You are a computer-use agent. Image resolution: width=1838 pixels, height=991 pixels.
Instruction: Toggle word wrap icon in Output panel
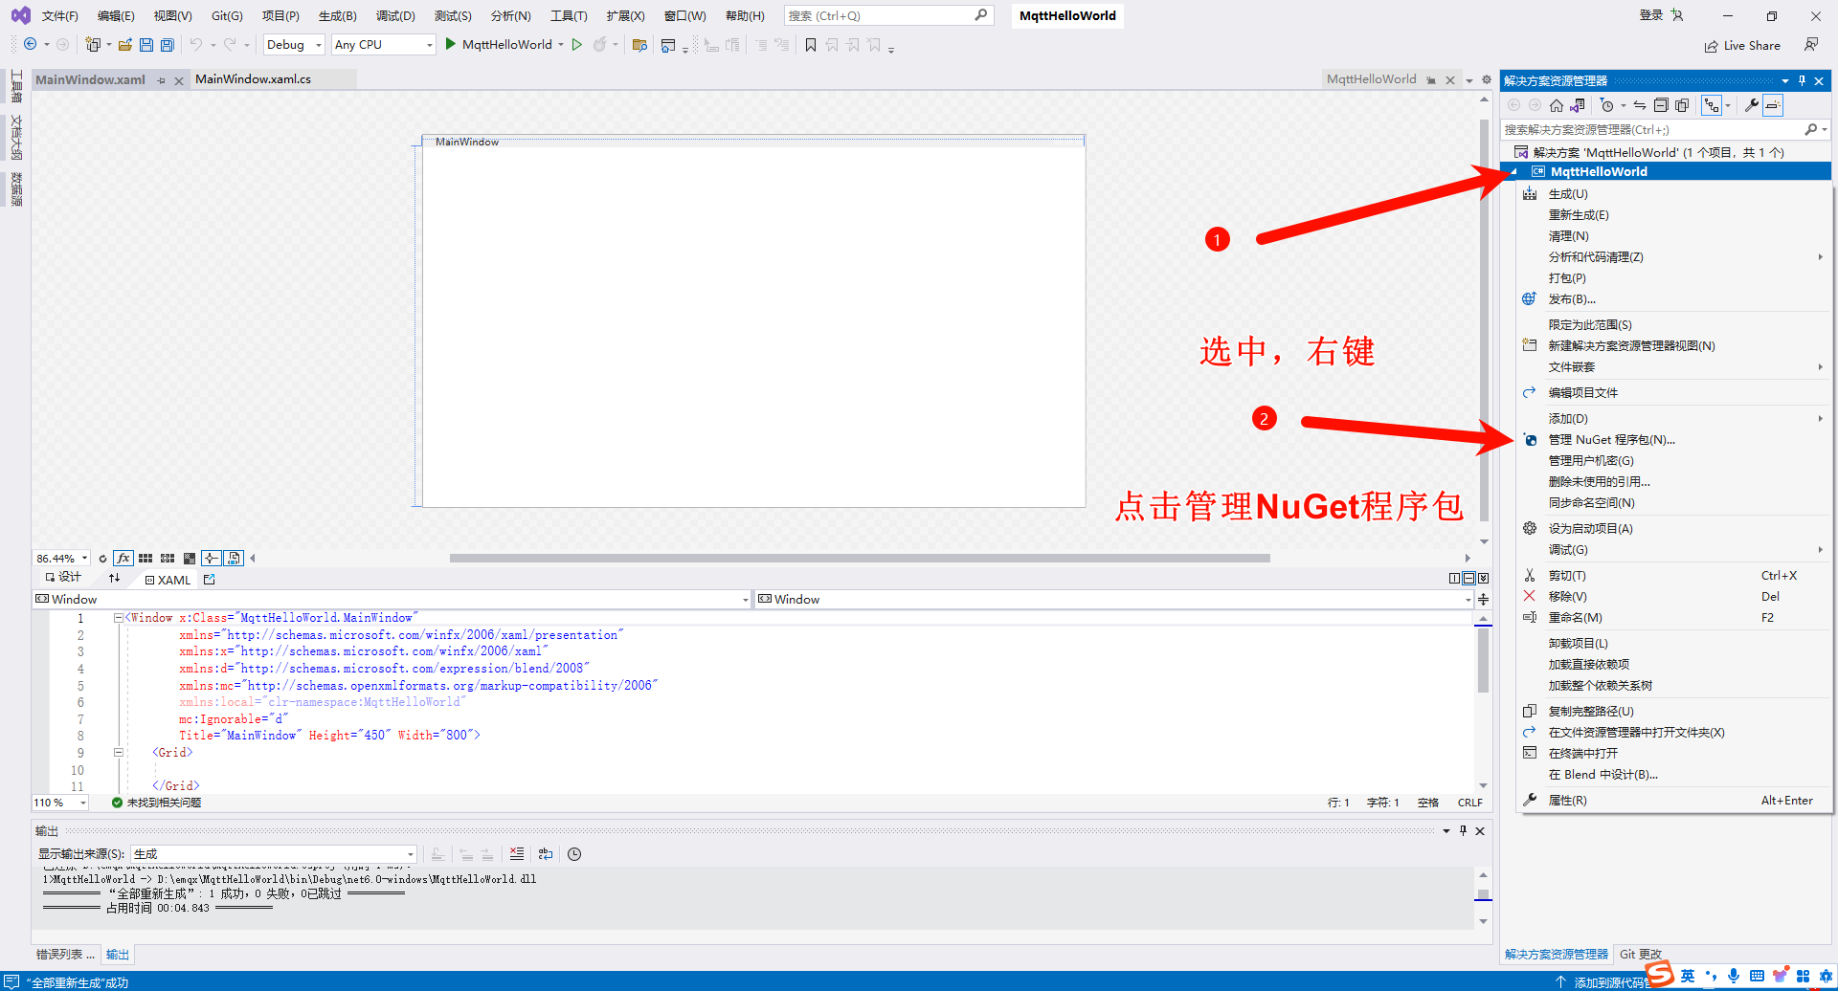[546, 853]
